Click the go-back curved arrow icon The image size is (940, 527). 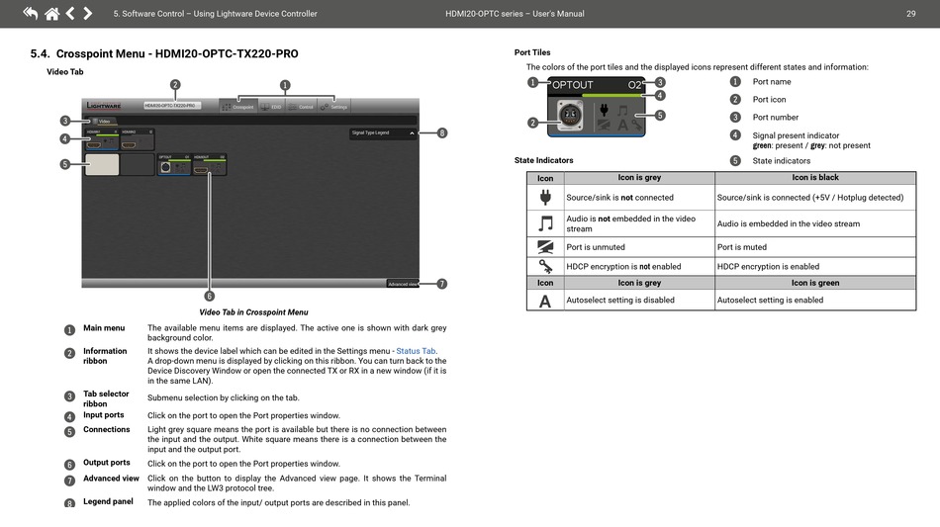pos(31,13)
